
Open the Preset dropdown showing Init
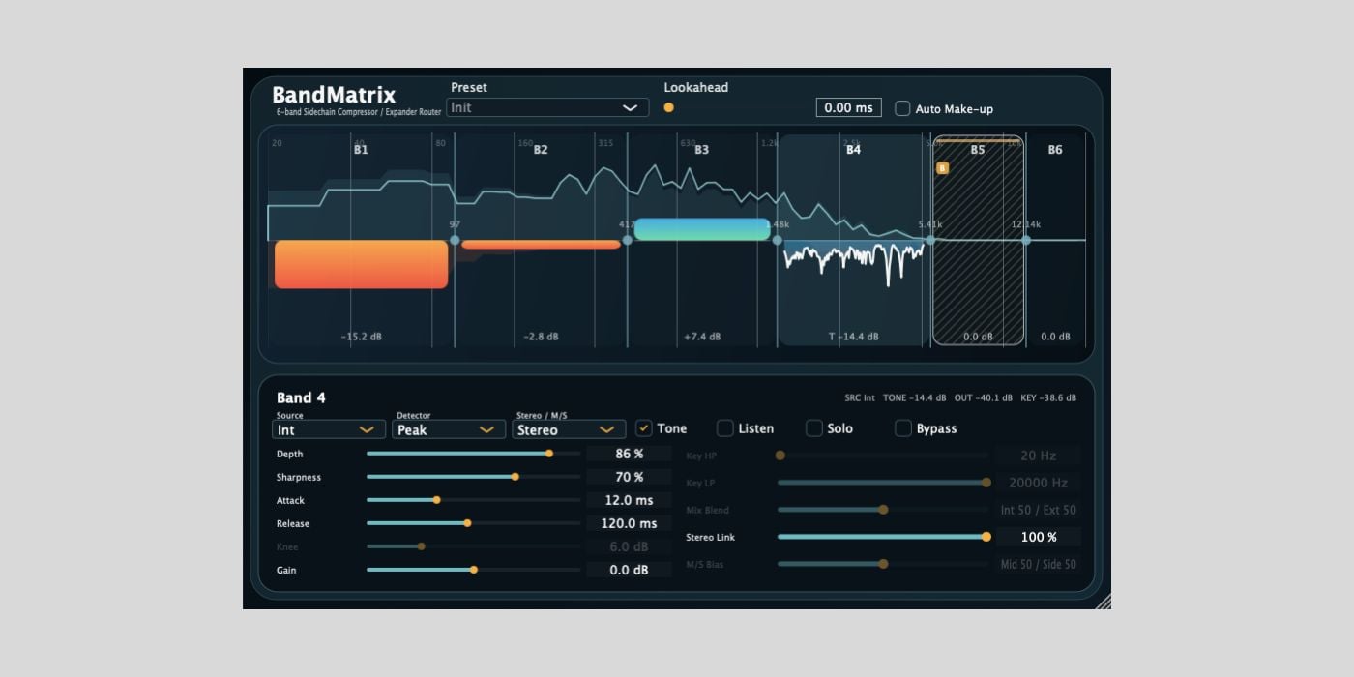click(547, 107)
